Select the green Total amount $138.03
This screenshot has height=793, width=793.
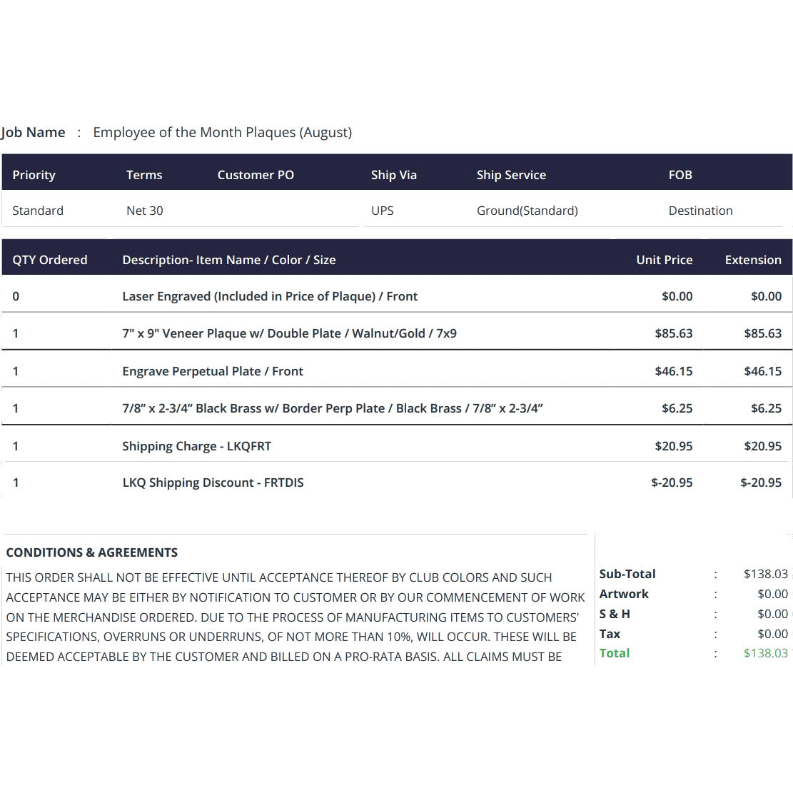(x=766, y=653)
